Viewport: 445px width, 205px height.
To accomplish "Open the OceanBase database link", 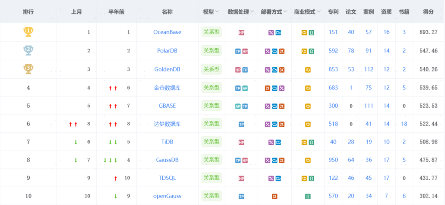I will click(x=167, y=32).
